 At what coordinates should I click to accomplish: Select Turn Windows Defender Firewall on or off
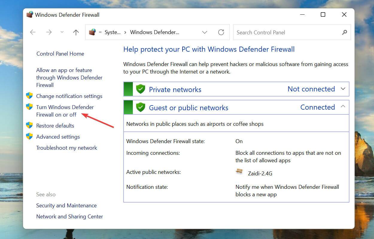click(65, 111)
